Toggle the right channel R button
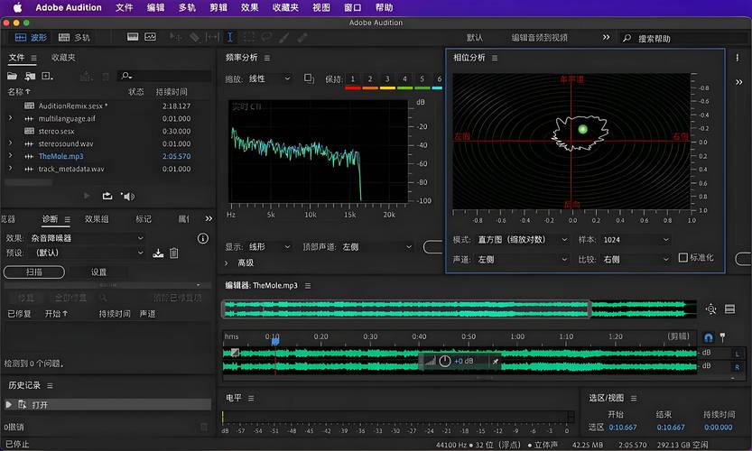Image resolution: width=752 pixels, height=451 pixels. coord(737,367)
